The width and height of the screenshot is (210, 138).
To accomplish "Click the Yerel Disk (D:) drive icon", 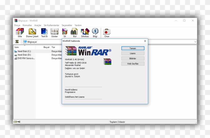I will pos(16,55).
